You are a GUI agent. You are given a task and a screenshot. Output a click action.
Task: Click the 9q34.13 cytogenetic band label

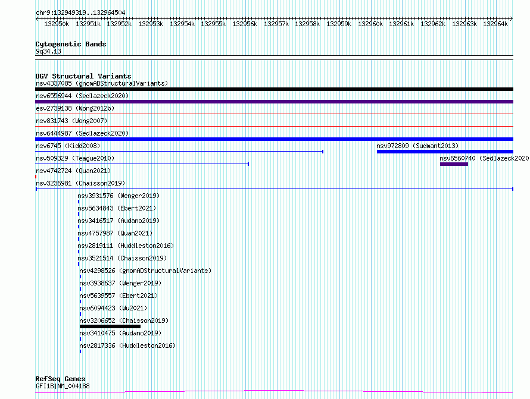pyautogui.click(x=48, y=51)
